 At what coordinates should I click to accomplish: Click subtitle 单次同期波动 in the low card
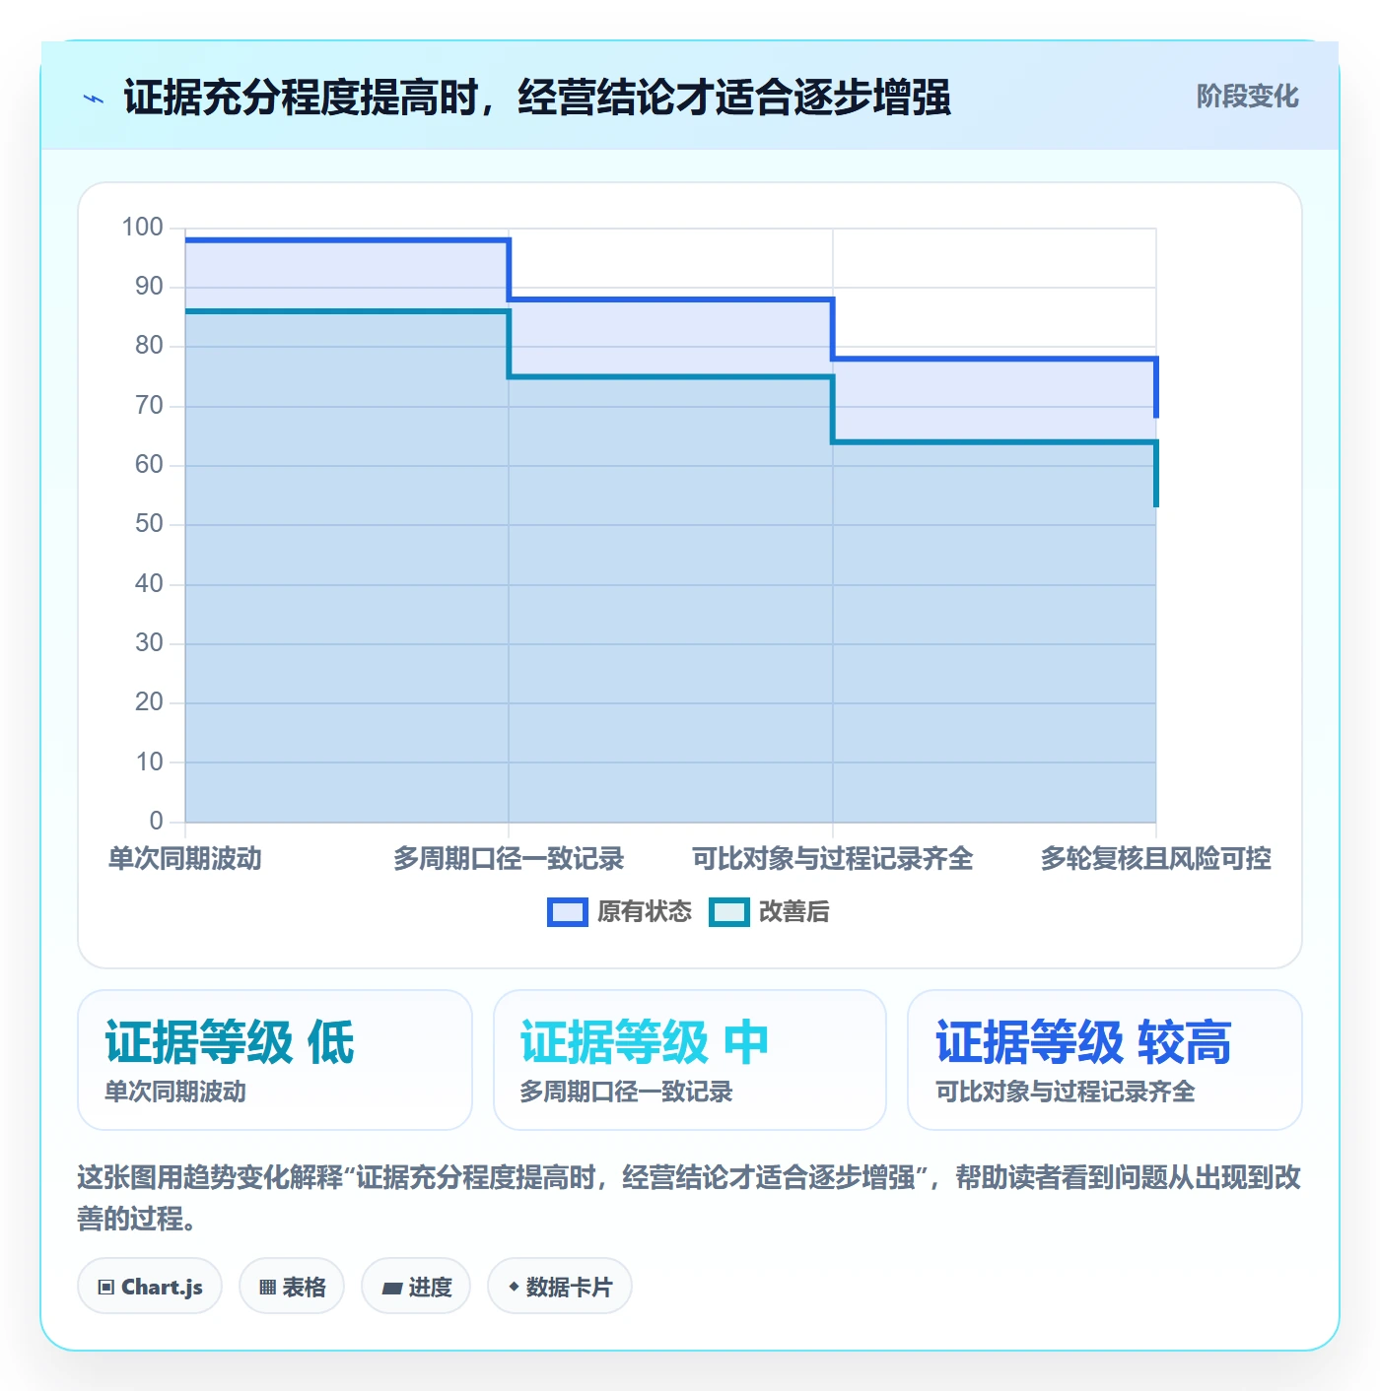click(175, 1092)
